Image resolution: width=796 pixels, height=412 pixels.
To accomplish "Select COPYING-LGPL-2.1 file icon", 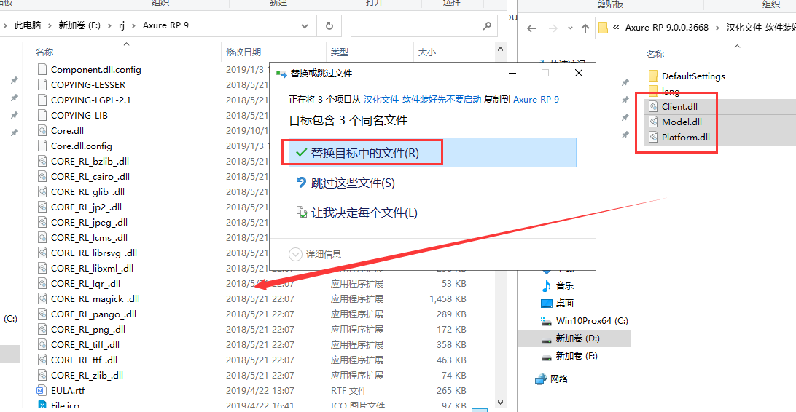I will [42, 100].
